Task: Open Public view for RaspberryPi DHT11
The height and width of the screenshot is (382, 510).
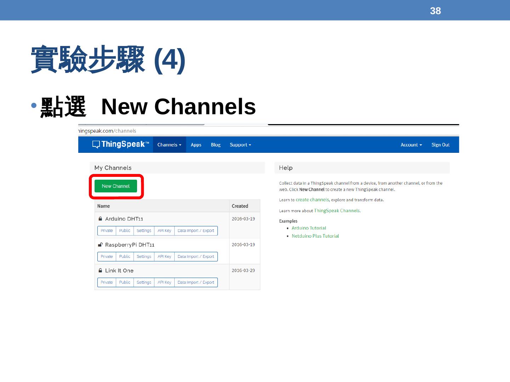Action: coord(125,256)
